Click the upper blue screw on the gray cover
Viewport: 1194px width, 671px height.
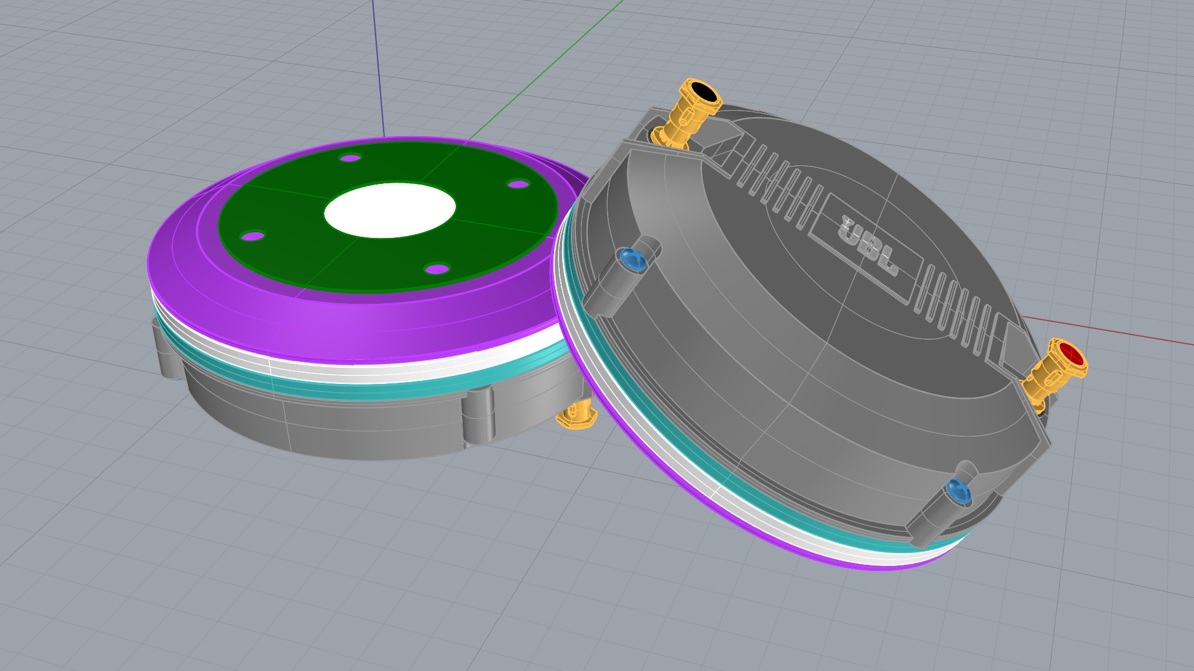point(632,259)
